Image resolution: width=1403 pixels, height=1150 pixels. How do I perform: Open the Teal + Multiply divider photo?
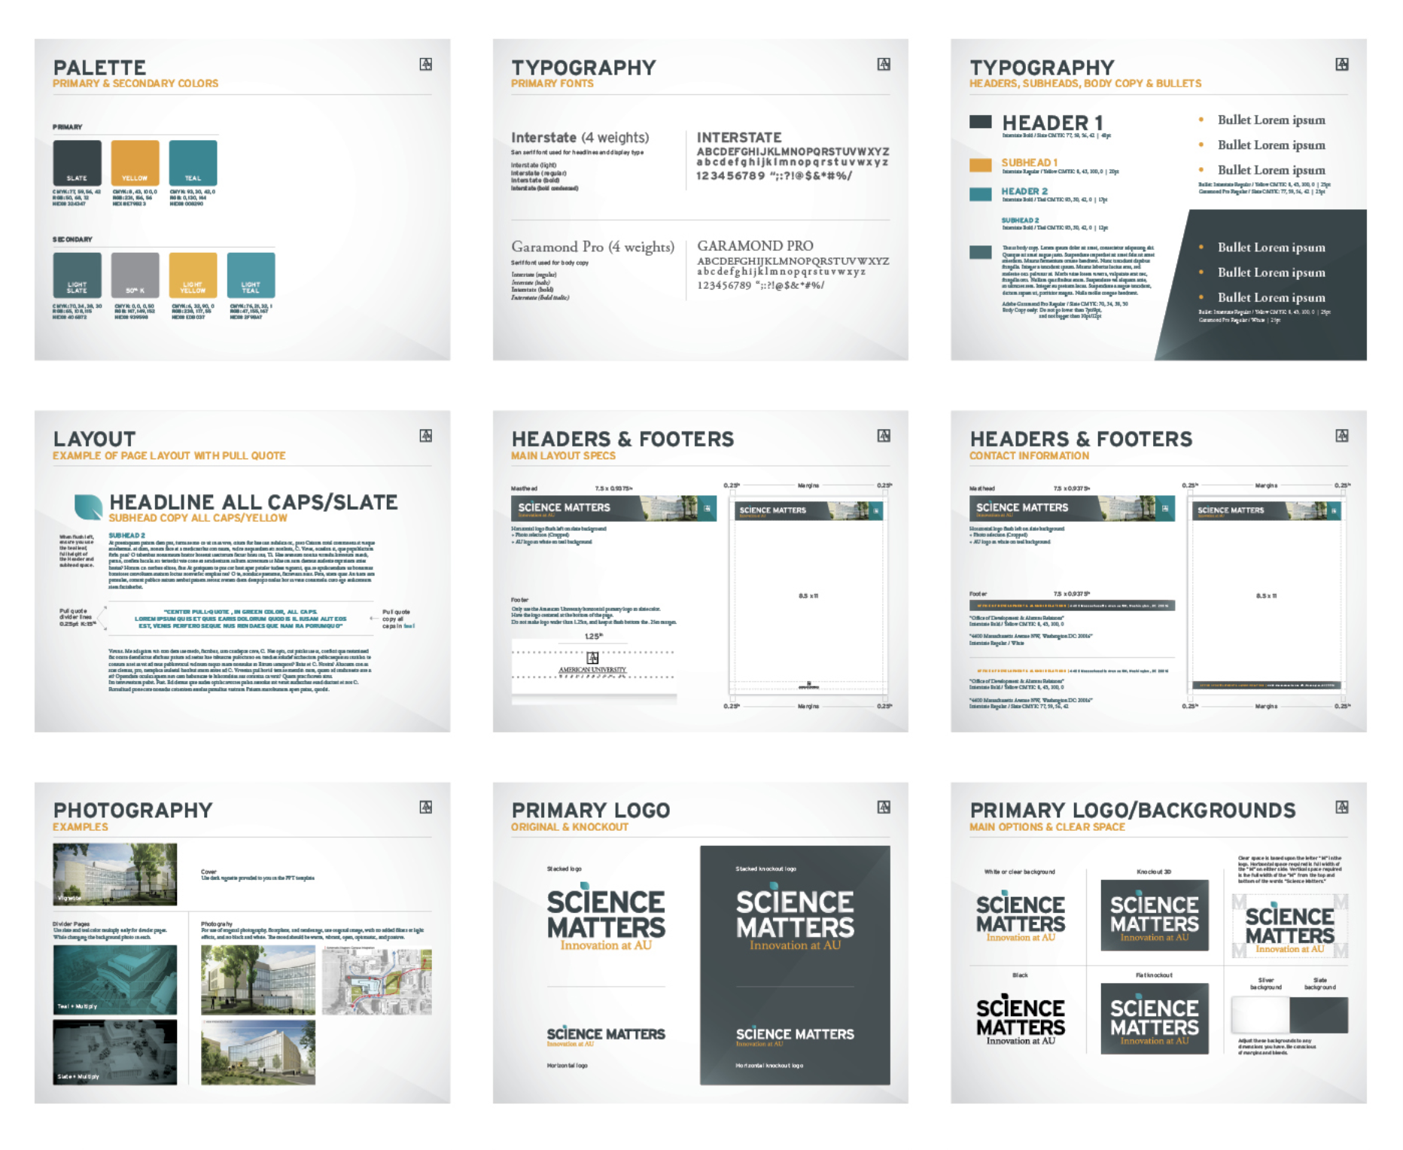114,980
